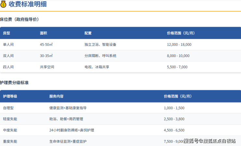
Task: Select the 床位费（政府指导价） section title
Action: point(20,19)
